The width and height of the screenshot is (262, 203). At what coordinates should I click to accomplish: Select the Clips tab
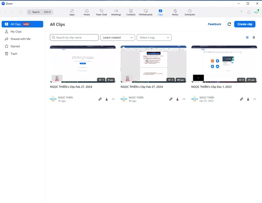[x=160, y=12]
